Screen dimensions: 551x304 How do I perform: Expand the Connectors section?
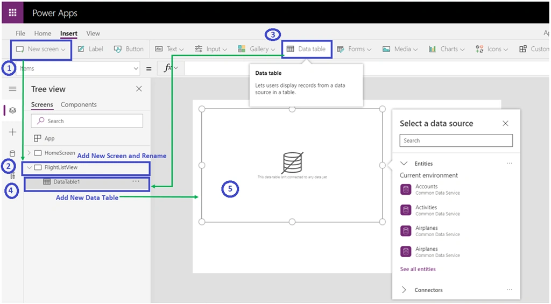(404, 290)
